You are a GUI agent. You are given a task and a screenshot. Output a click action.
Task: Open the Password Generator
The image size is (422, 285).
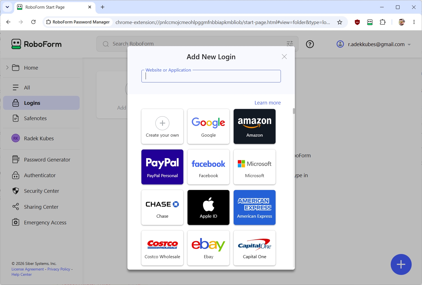tap(41, 160)
